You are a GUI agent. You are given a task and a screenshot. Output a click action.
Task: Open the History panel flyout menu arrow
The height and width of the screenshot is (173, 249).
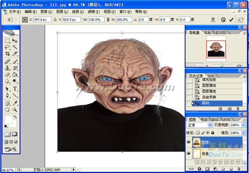click(x=244, y=76)
